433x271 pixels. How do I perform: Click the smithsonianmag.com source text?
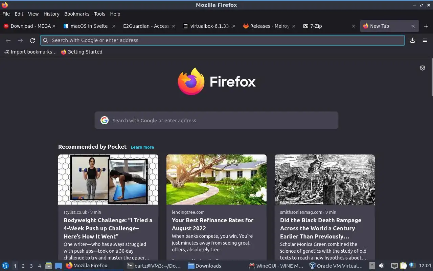click(301, 212)
